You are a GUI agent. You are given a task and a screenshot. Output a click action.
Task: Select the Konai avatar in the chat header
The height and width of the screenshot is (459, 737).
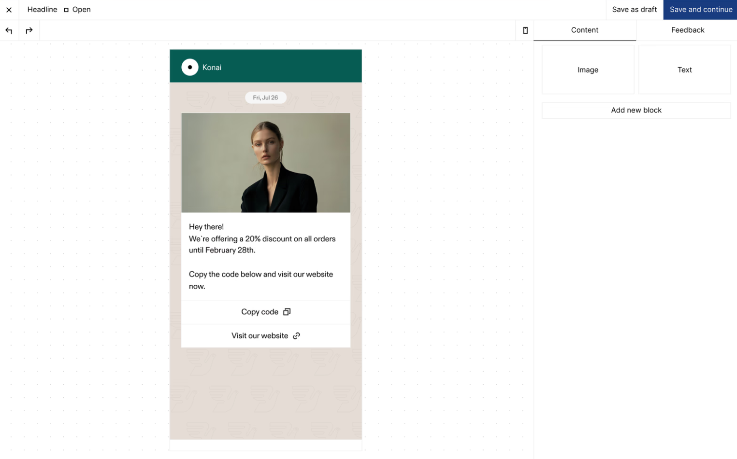(190, 67)
